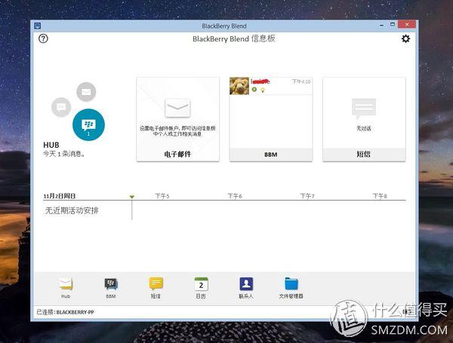This screenshot has height=343, width=453.
Task: Click the 下午7 timeline label
Action: click(x=307, y=196)
